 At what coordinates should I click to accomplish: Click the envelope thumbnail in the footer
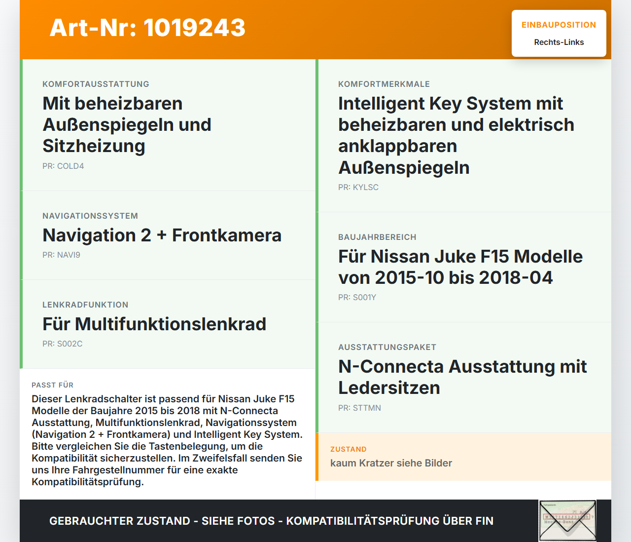click(x=568, y=521)
